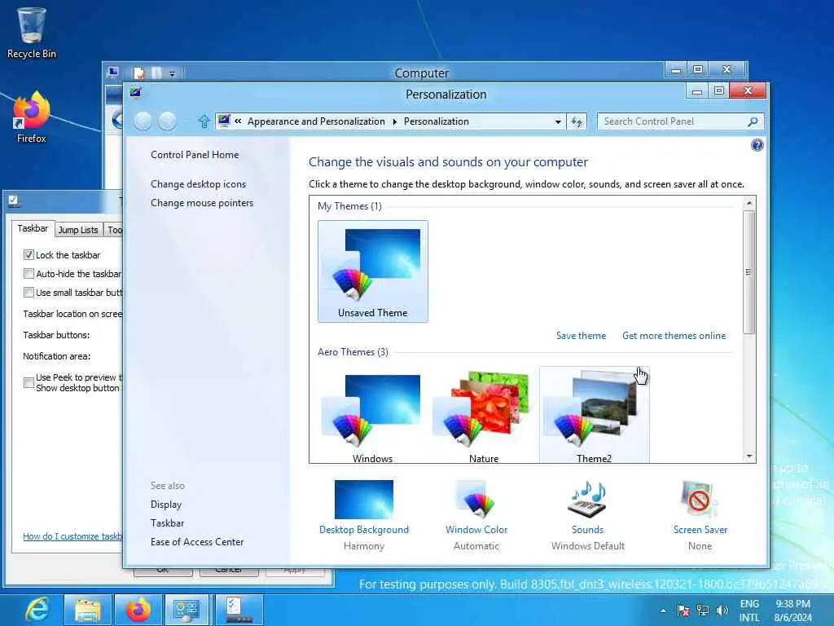Open Change desktop icons link
This screenshot has width=834, height=626.
tap(199, 183)
